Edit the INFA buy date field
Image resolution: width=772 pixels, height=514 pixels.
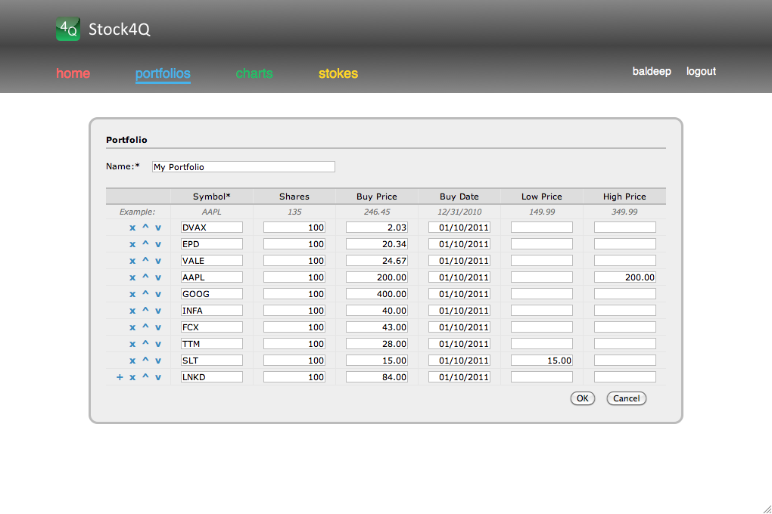[x=459, y=311]
